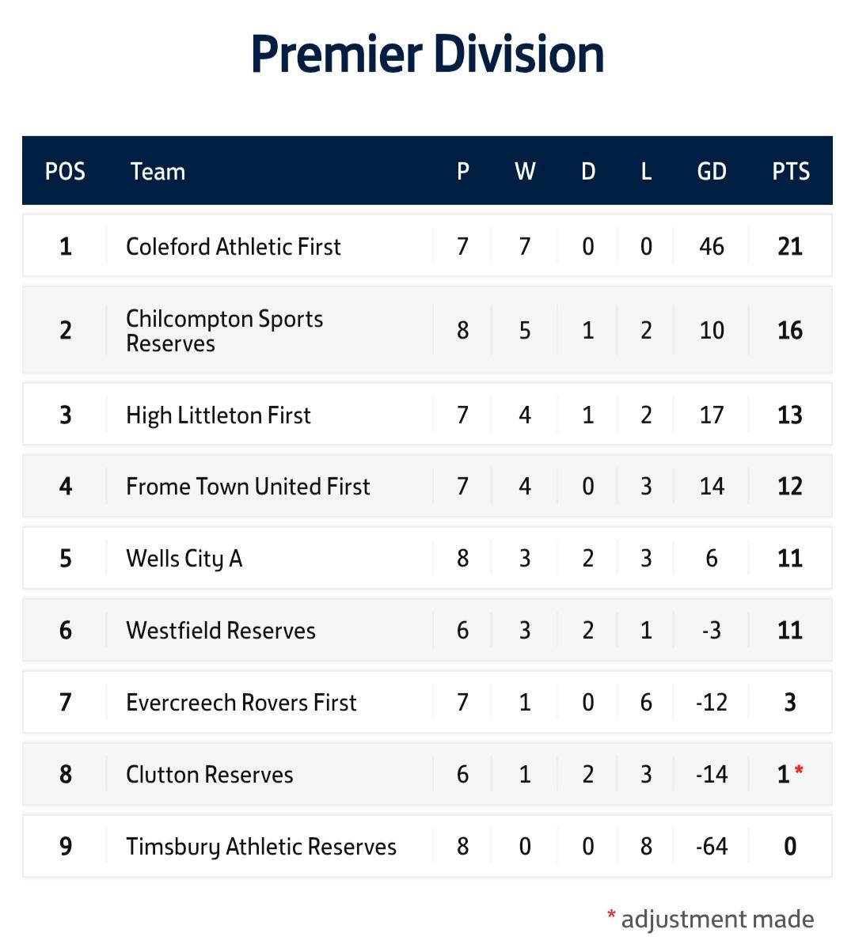The width and height of the screenshot is (855, 952).
Task: Click the Team column header
Action: pyautogui.click(x=158, y=172)
